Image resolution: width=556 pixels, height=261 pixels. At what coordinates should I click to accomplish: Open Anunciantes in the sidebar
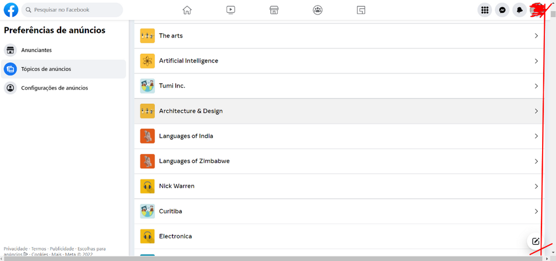click(x=63, y=51)
